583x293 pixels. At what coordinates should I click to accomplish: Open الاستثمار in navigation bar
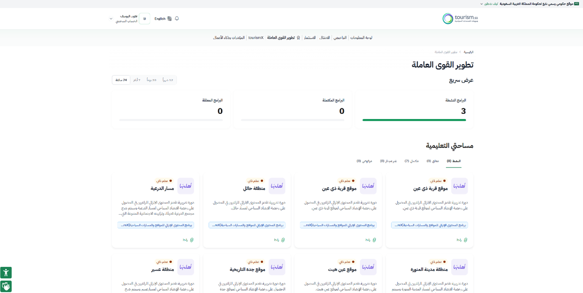[310, 38]
